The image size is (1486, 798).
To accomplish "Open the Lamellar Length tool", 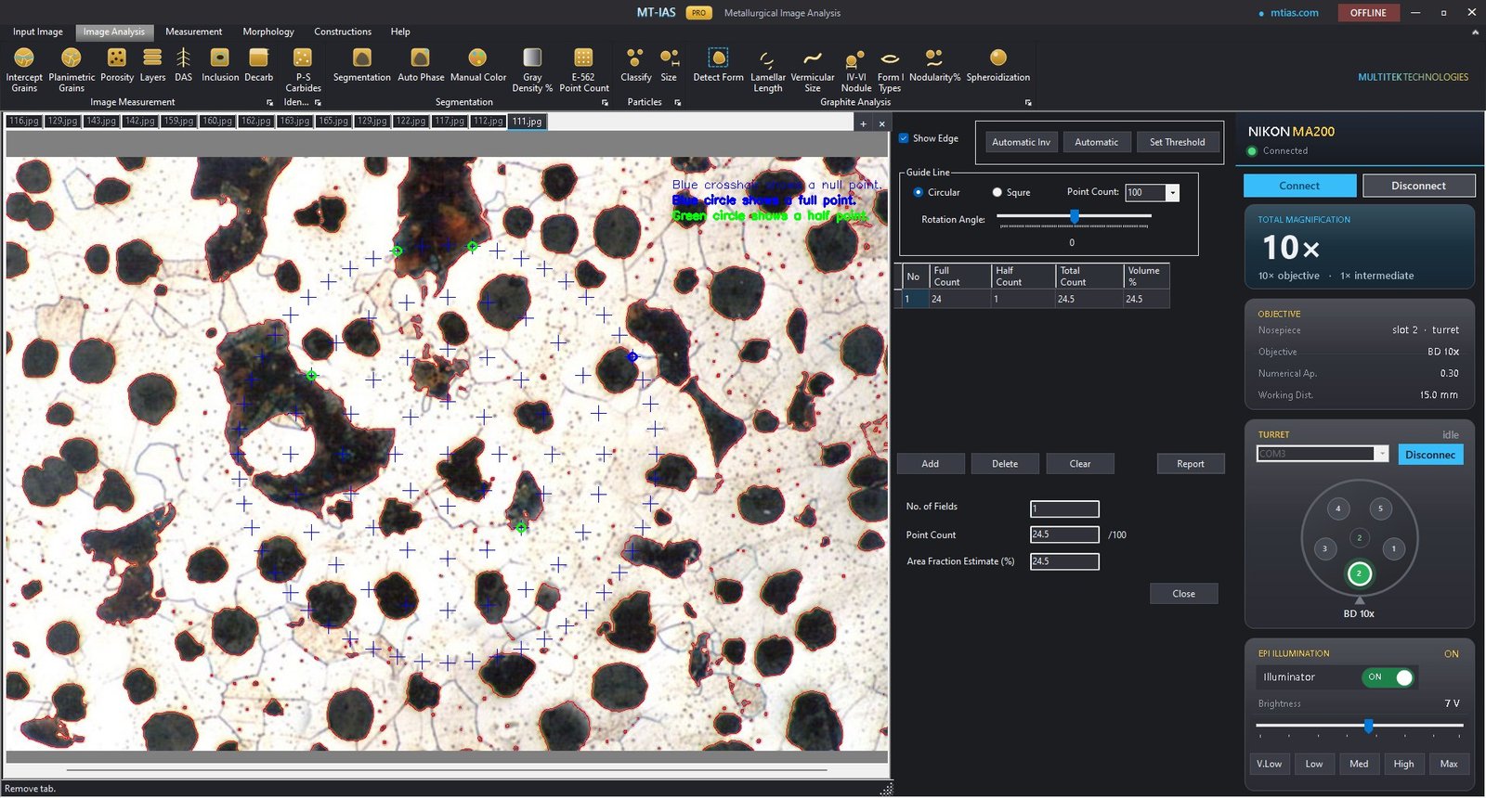I will click(768, 71).
